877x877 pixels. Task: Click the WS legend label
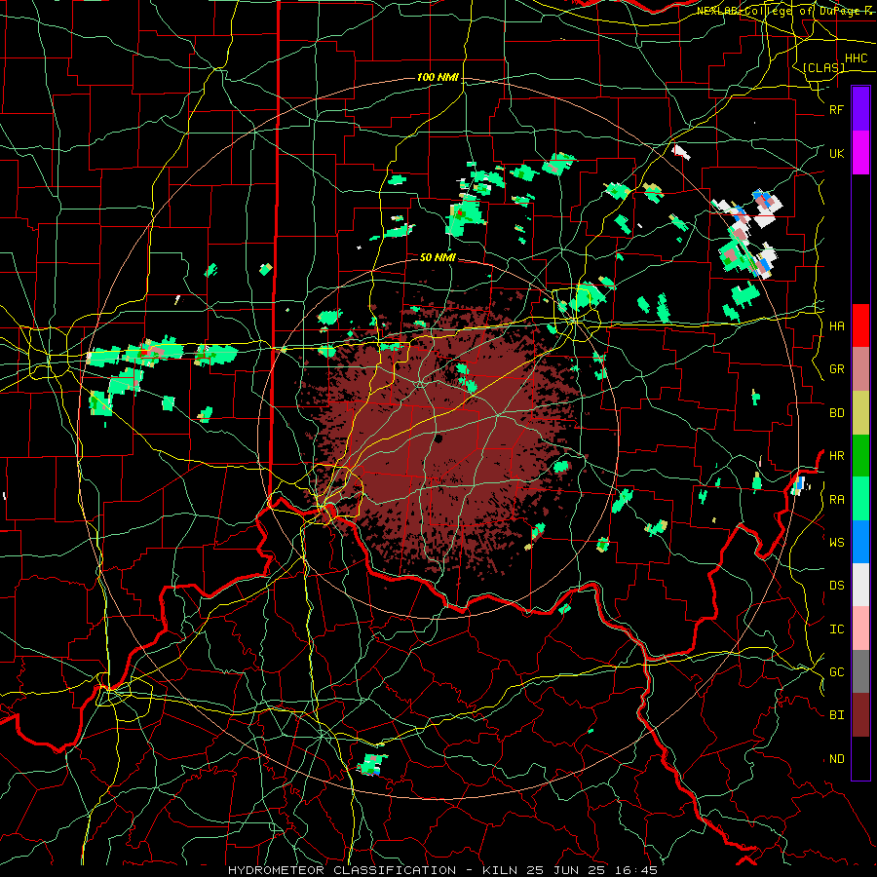(836, 542)
